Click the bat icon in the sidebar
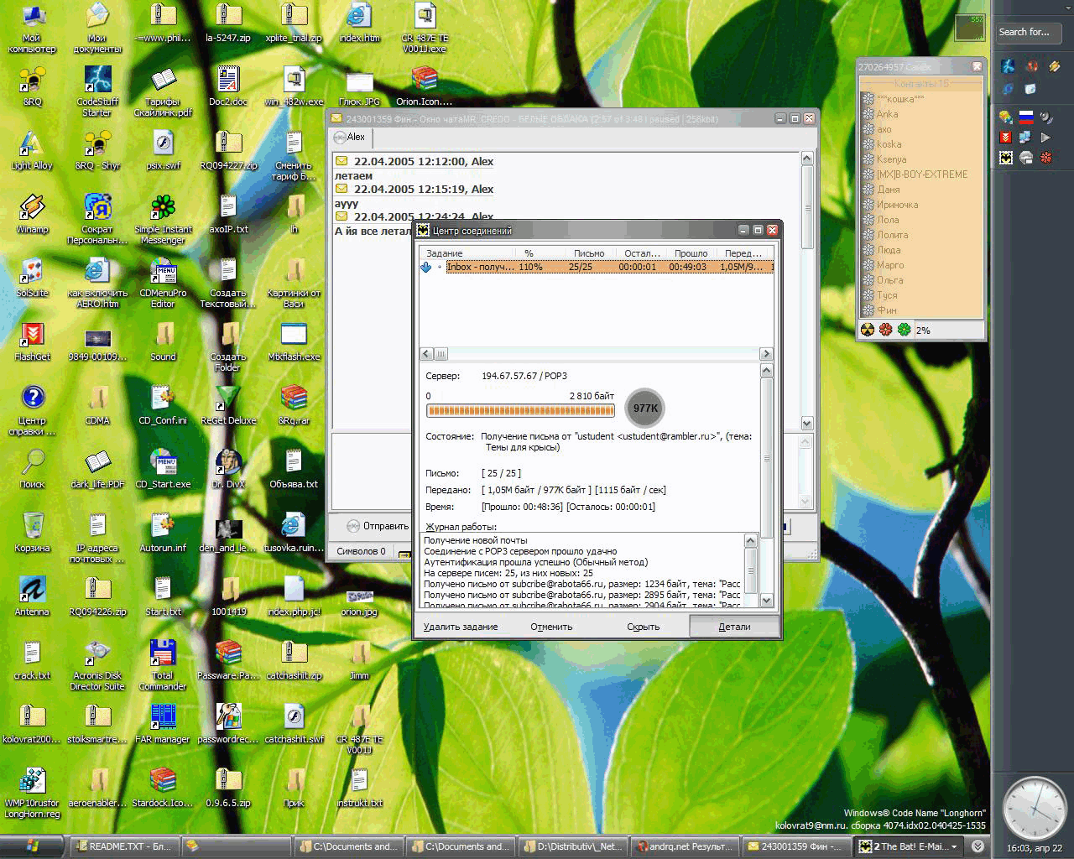This screenshot has width=1074, height=859. click(1006, 157)
